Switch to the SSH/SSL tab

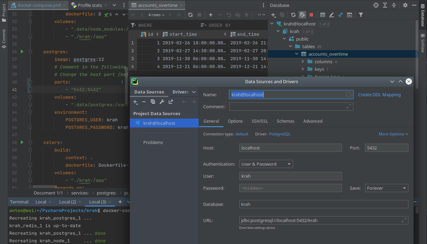pyautogui.click(x=260, y=121)
